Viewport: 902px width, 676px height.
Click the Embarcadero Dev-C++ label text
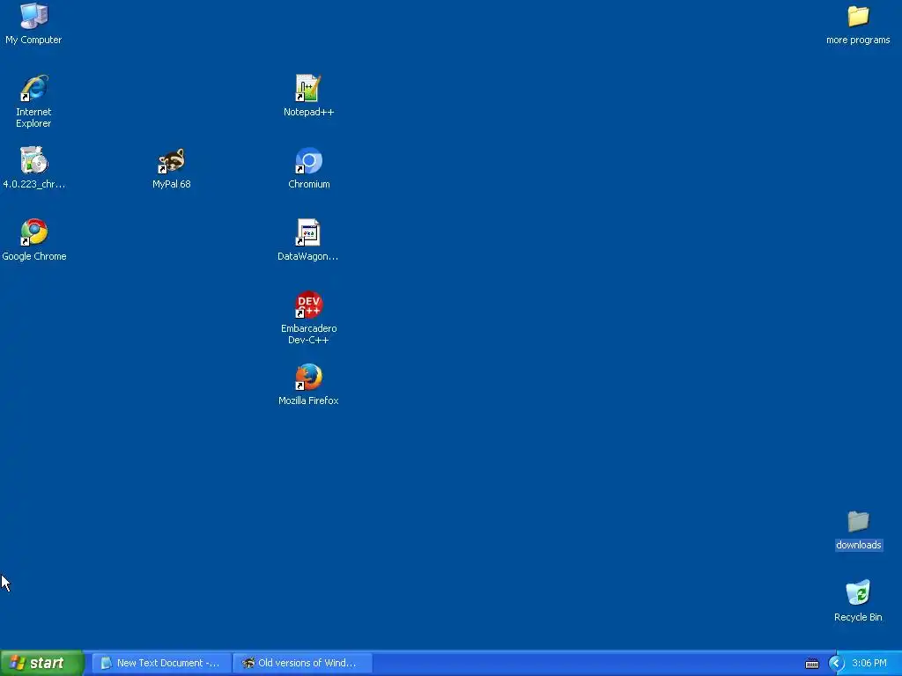click(x=308, y=334)
